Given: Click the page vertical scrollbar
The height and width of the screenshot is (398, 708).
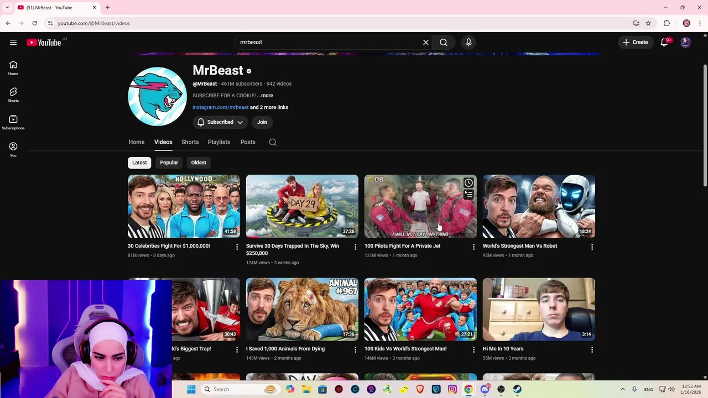Looking at the screenshot, I should [704, 126].
